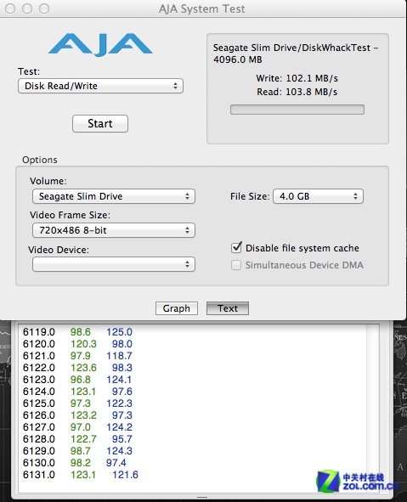407x502 pixels.
Task: Open the Test type dropdown
Action: pos(100,86)
